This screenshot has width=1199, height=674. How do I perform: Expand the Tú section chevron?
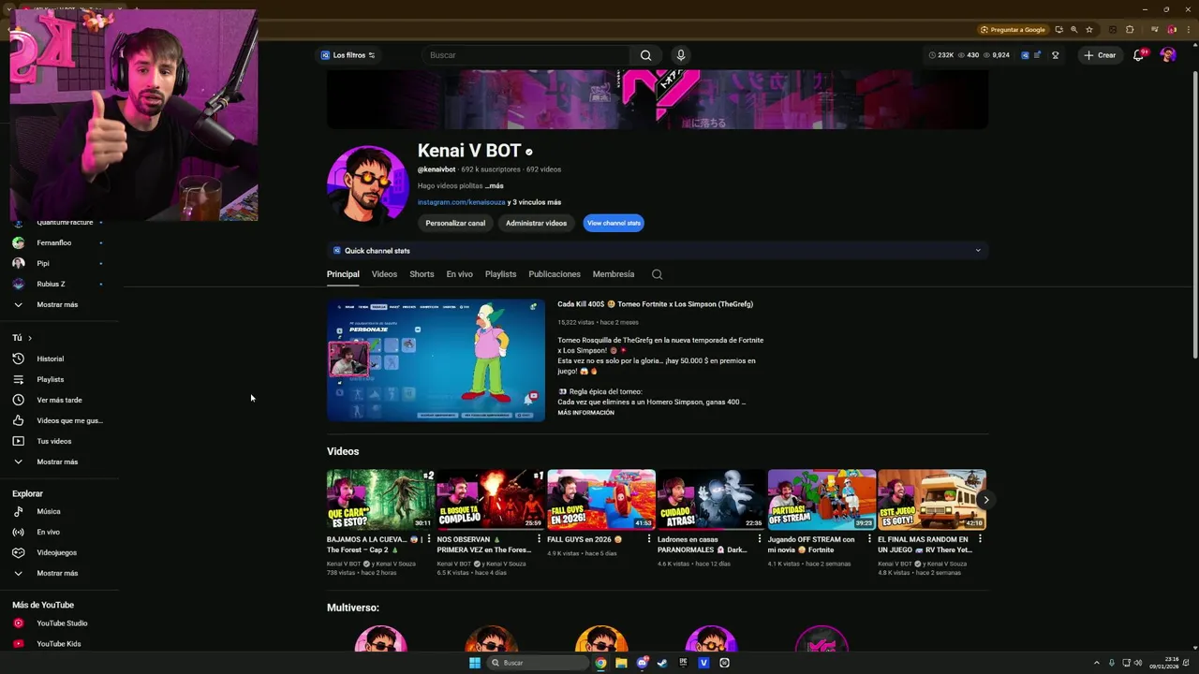pos(30,338)
